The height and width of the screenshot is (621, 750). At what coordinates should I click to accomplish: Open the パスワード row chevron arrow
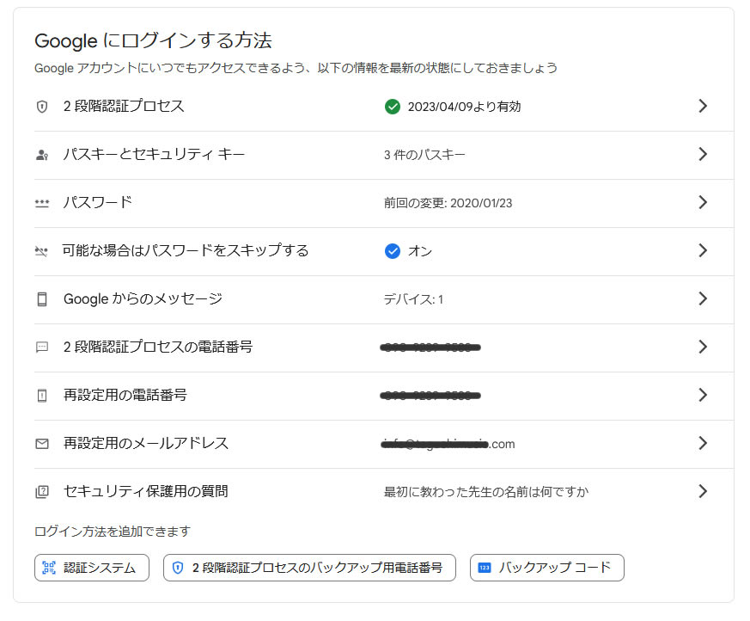point(703,202)
